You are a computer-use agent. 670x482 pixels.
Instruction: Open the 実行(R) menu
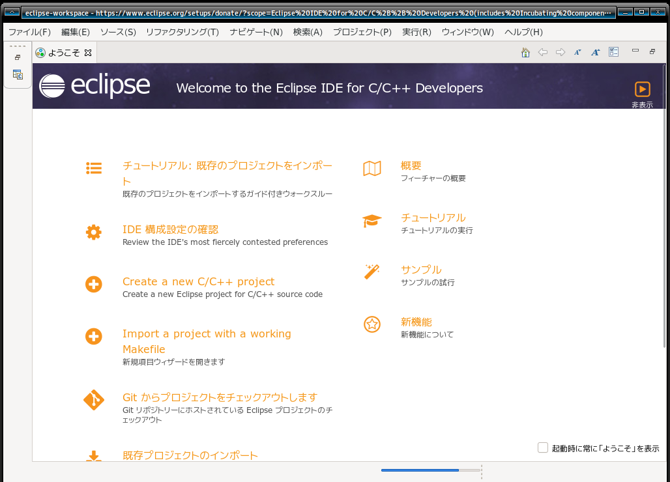416,32
